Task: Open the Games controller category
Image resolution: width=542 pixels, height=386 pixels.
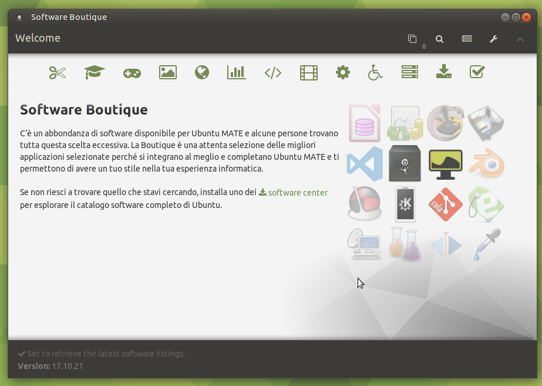Action: [132, 73]
